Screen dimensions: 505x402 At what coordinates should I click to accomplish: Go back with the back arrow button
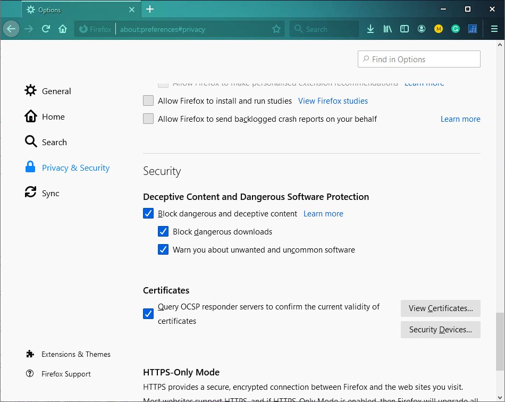(x=11, y=29)
